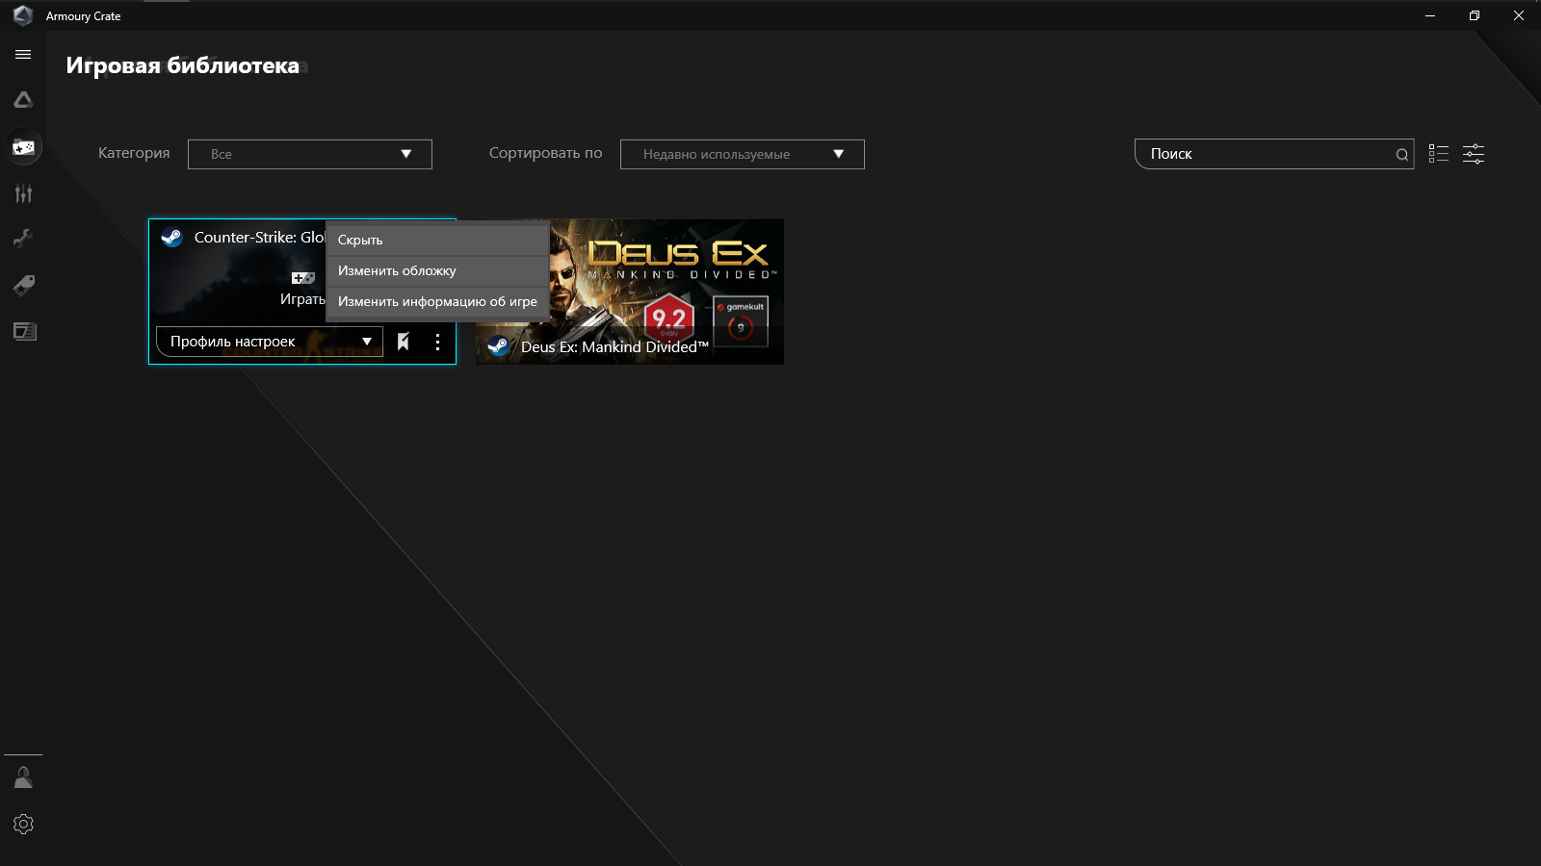
Task: Close the Armoury Crate window
Action: 1519,15
